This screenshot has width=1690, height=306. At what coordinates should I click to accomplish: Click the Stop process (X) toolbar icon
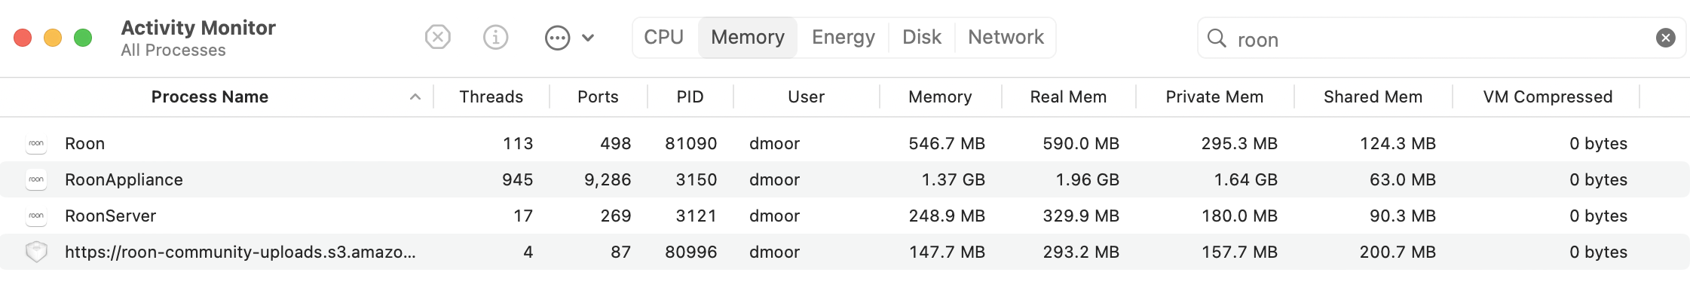(x=437, y=37)
